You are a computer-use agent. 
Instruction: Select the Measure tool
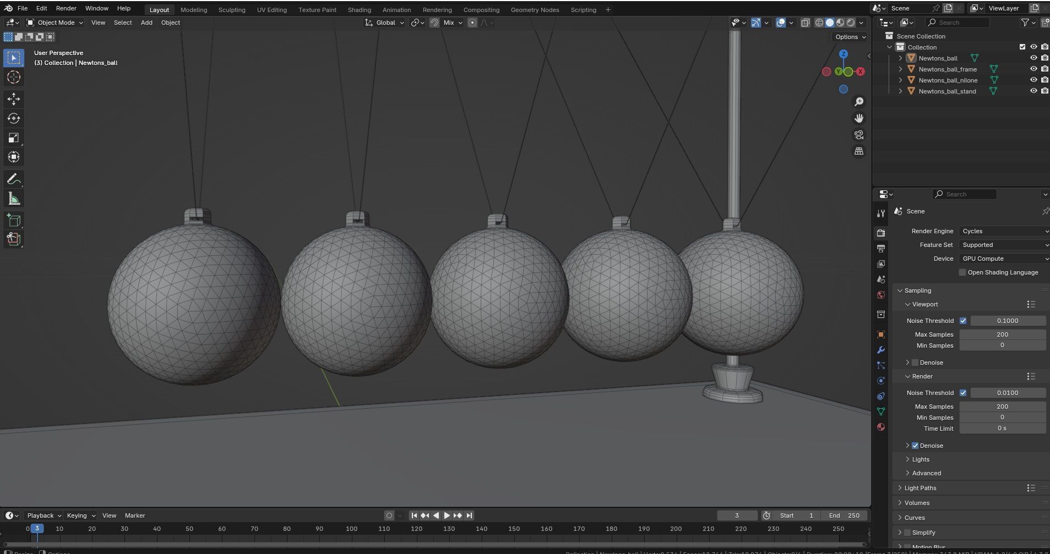14,199
